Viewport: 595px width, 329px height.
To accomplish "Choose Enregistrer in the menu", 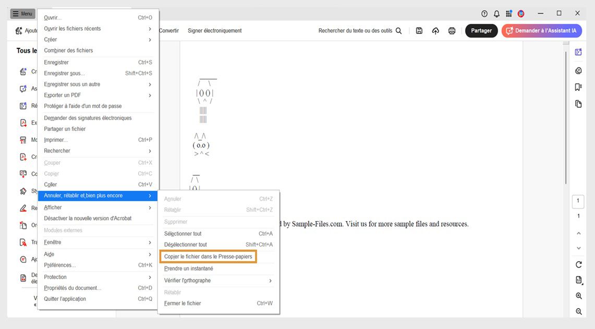I will (98, 62).
